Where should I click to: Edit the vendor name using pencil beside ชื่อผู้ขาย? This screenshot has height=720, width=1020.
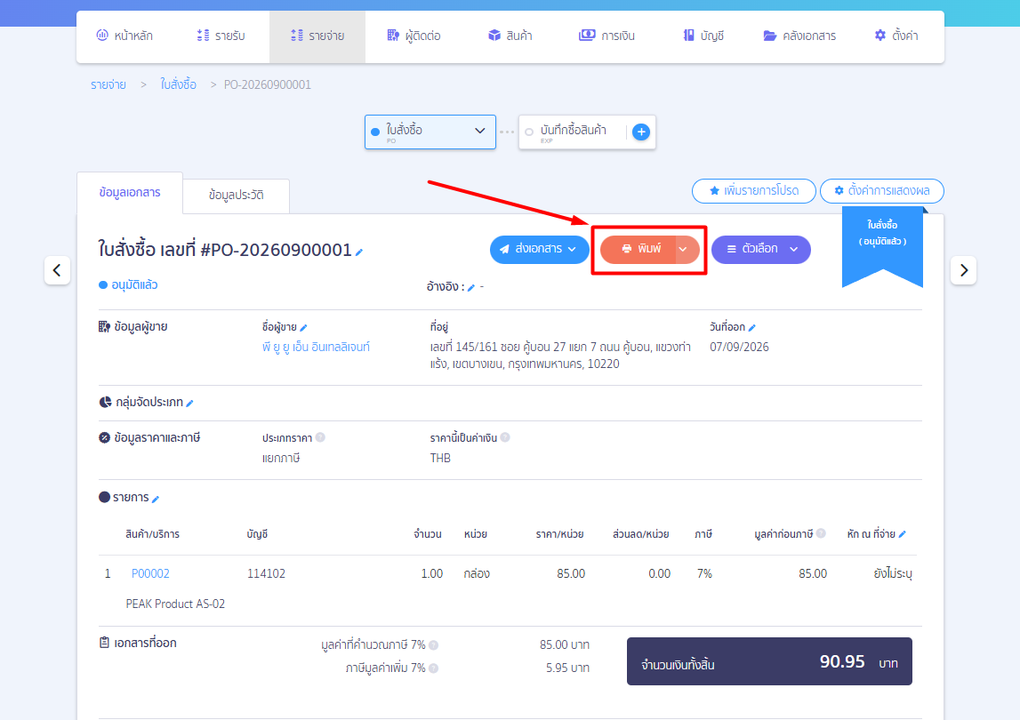pyautogui.click(x=303, y=328)
